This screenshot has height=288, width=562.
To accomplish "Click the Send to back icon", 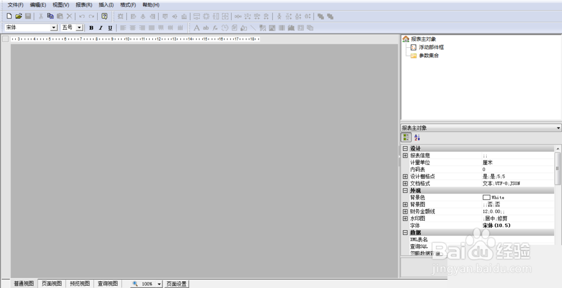I will (330, 16).
